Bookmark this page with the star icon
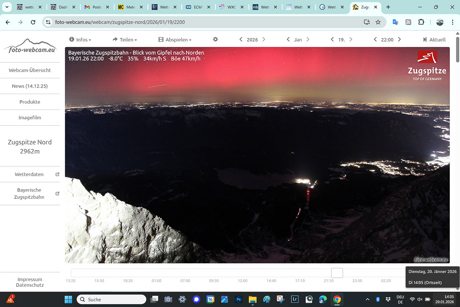The image size is (460, 307). pos(378,22)
